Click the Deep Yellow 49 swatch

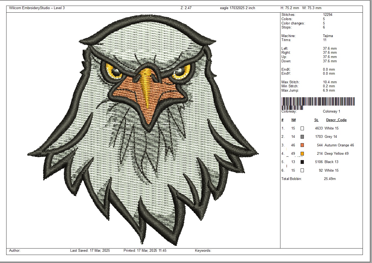[302, 154]
